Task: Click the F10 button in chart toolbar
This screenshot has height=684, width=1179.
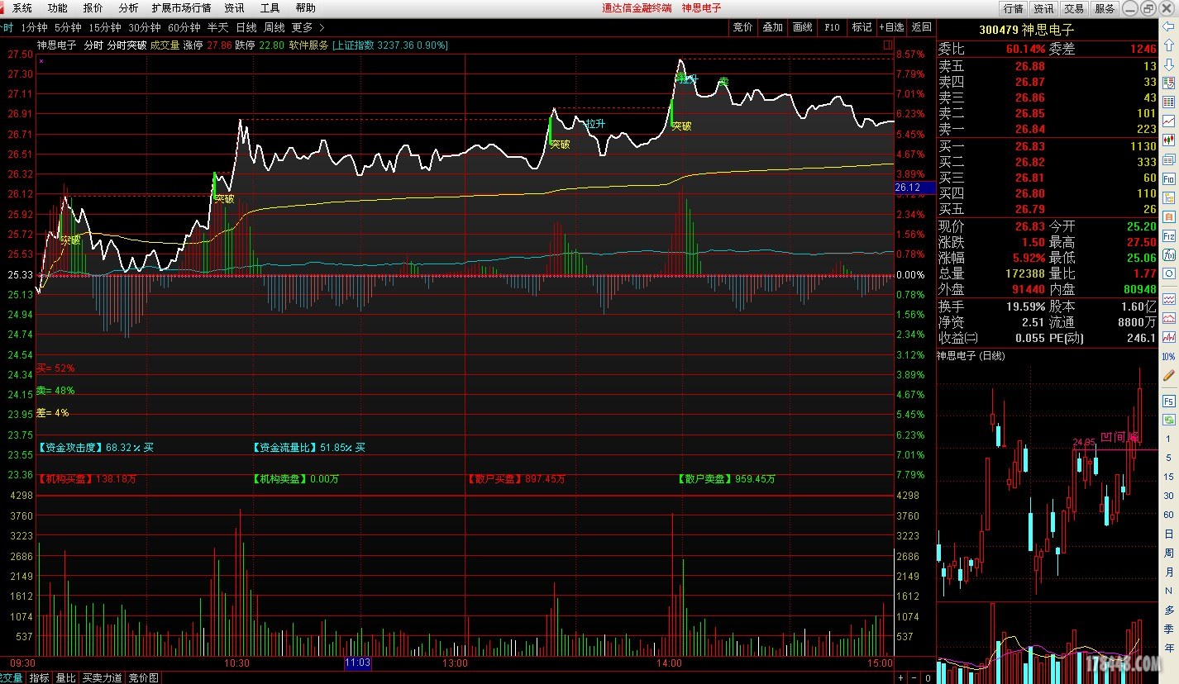Action: pyautogui.click(x=833, y=27)
